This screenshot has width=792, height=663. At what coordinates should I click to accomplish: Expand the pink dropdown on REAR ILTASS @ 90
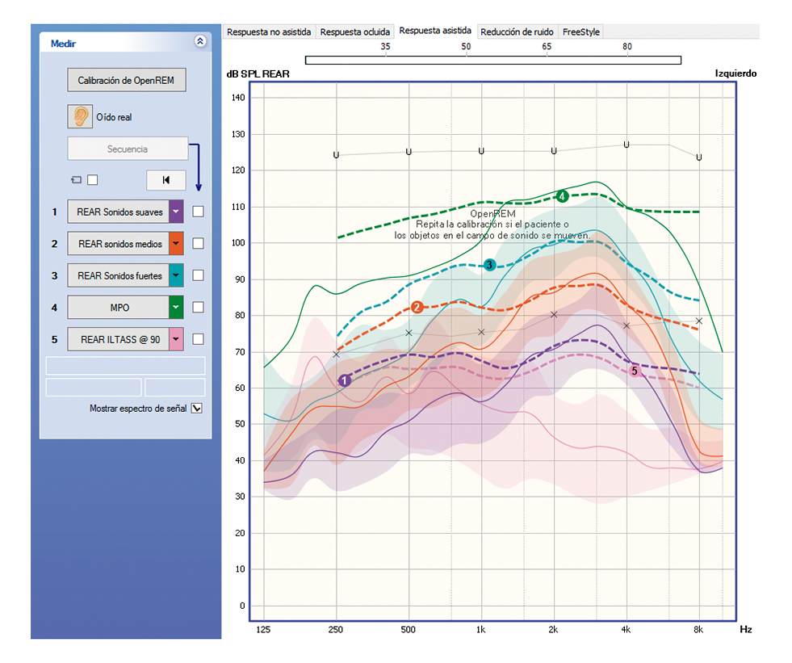tap(176, 340)
